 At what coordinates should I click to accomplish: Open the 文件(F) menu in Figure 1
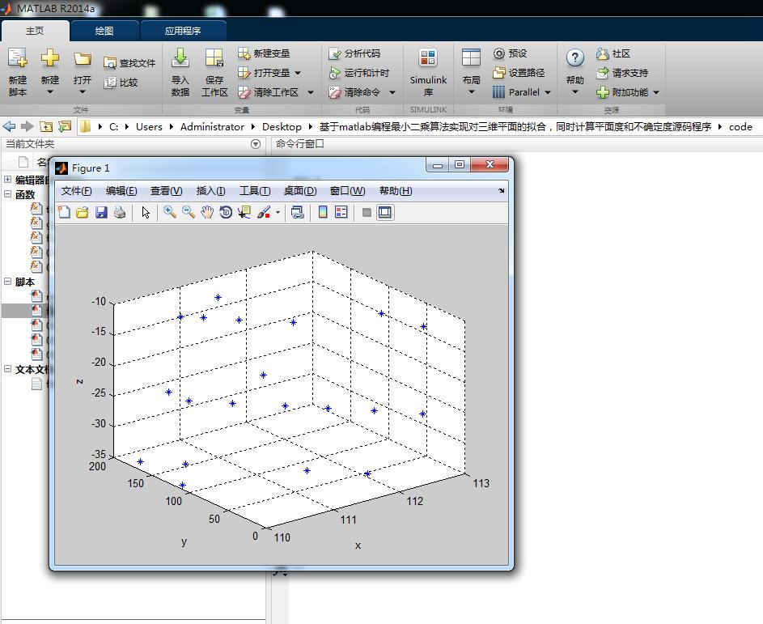tap(76, 191)
